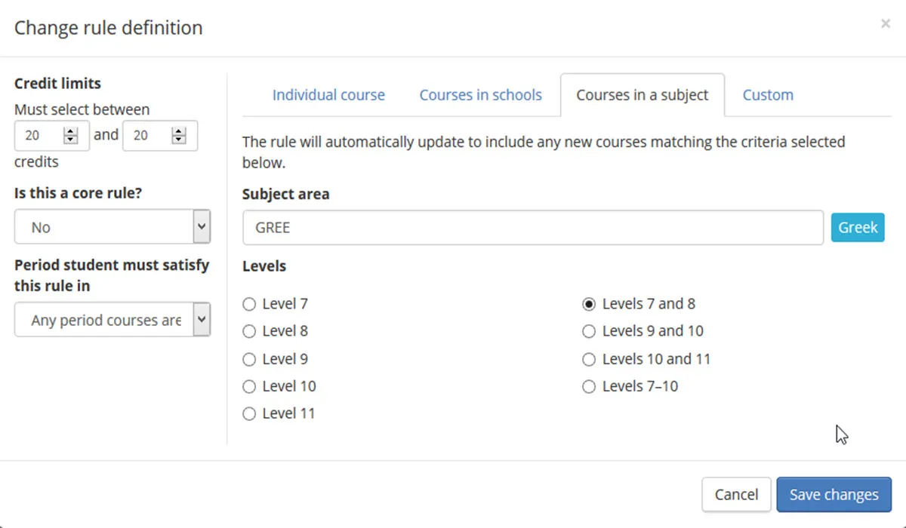Focus the Subject area text field
This screenshot has height=528, width=906.
pyautogui.click(x=532, y=228)
